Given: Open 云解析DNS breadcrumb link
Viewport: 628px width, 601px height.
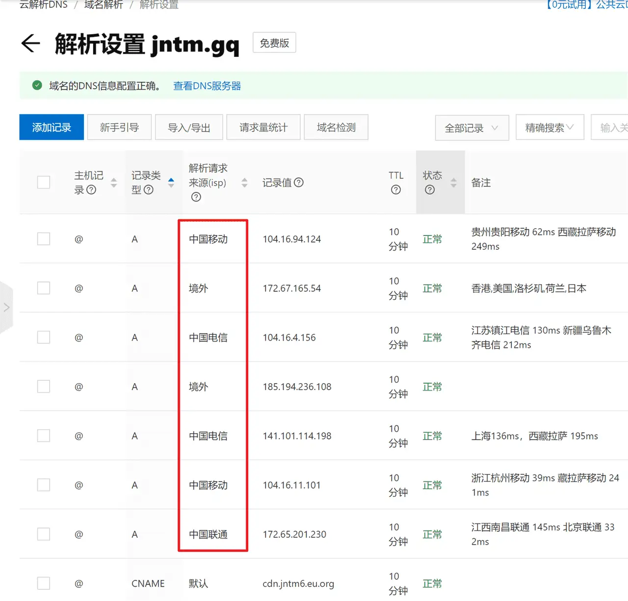Looking at the screenshot, I should click(x=44, y=5).
